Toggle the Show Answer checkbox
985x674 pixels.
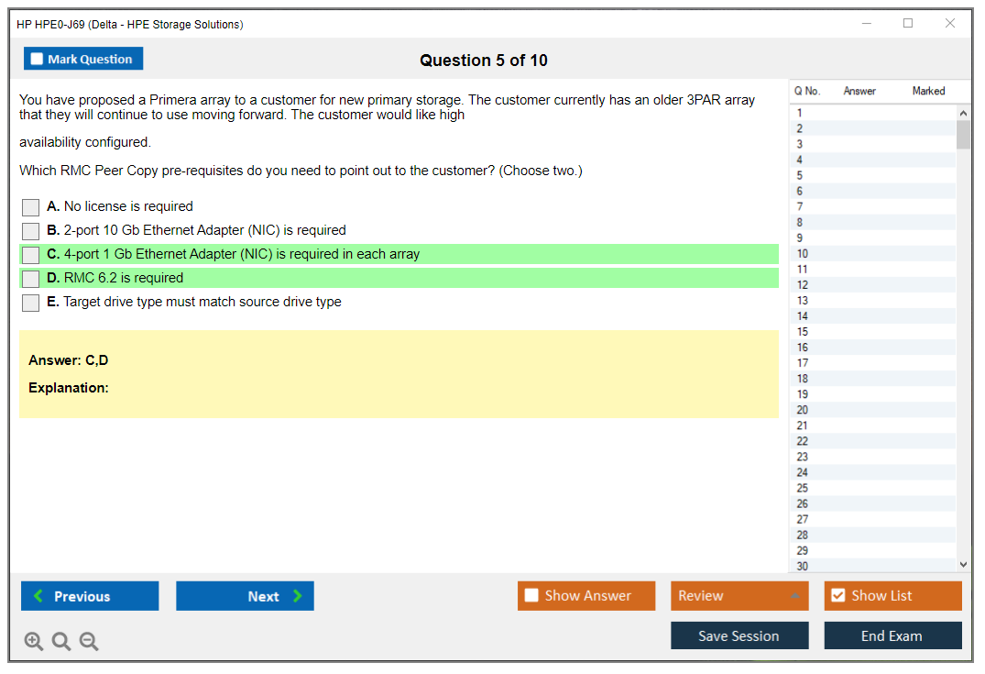point(532,596)
